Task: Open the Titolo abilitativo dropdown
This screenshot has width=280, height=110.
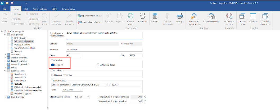Action: pos(106,85)
